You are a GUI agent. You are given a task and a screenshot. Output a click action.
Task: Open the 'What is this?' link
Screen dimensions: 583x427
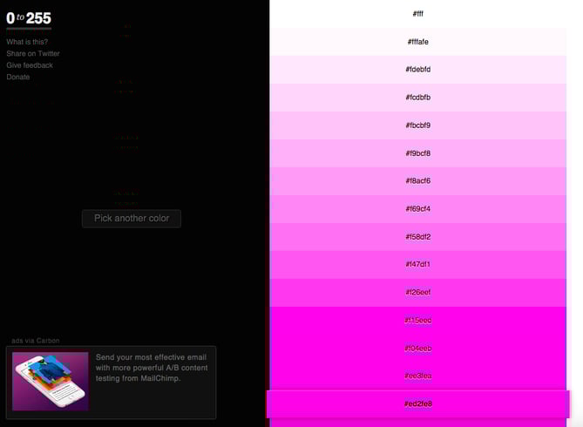coord(27,42)
